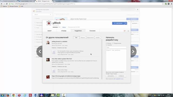Filter user posts by 'Ошибки'
This screenshot has height=97, width=173.
[x=98, y=37]
